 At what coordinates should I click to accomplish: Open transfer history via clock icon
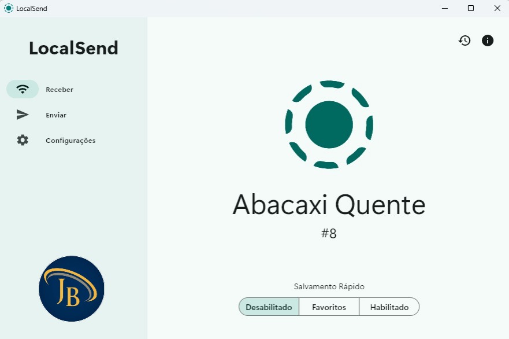(465, 40)
